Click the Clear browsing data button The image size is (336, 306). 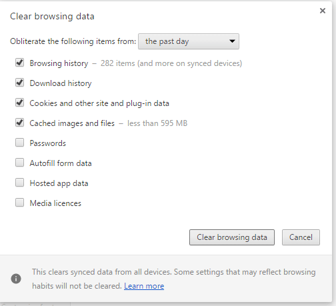[x=232, y=237]
